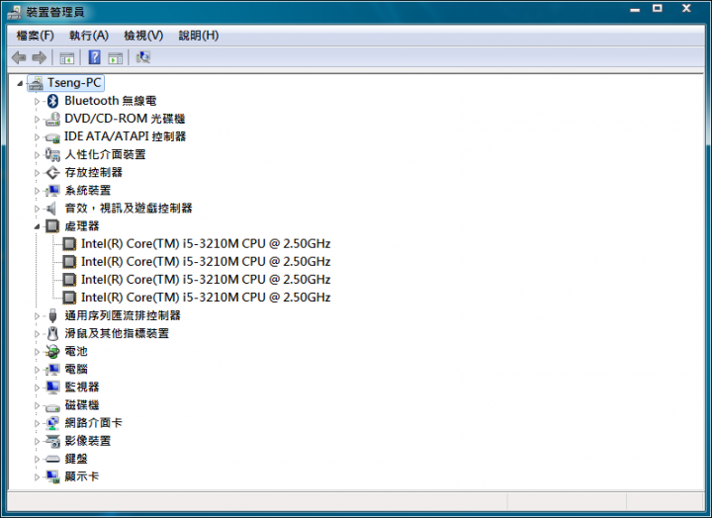The width and height of the screenshot is (712, 518).
Task: Select the 影像裝置 label
Action: pyautogui.click(x=88, y=441)
